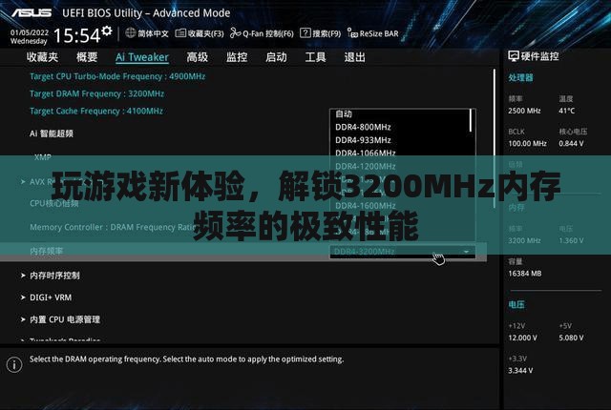
Task: Click the 3200 MHz memory frequency value
Action: point(524,241)
